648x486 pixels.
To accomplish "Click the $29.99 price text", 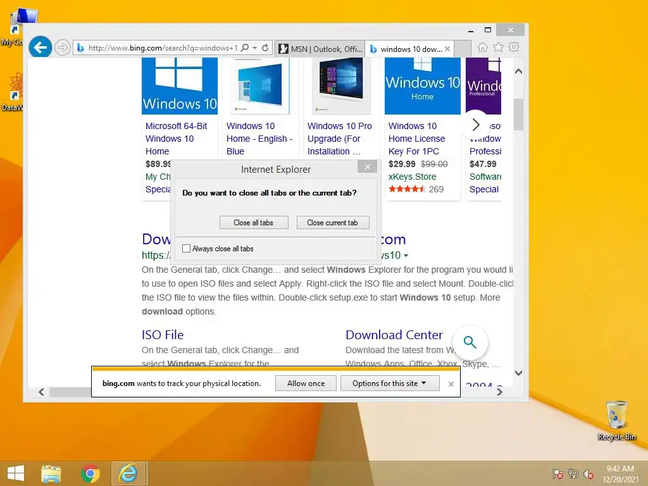I will 402,164.
